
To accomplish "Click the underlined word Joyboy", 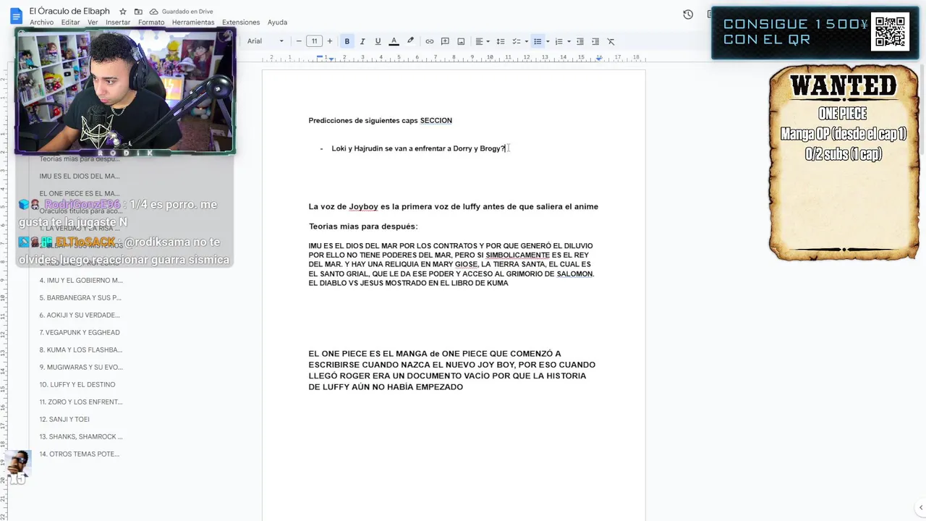I will (x=363, y=206).
